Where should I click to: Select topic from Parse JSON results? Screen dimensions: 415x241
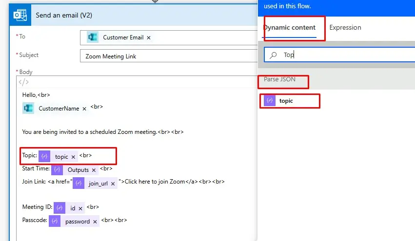tap(286, 101)
